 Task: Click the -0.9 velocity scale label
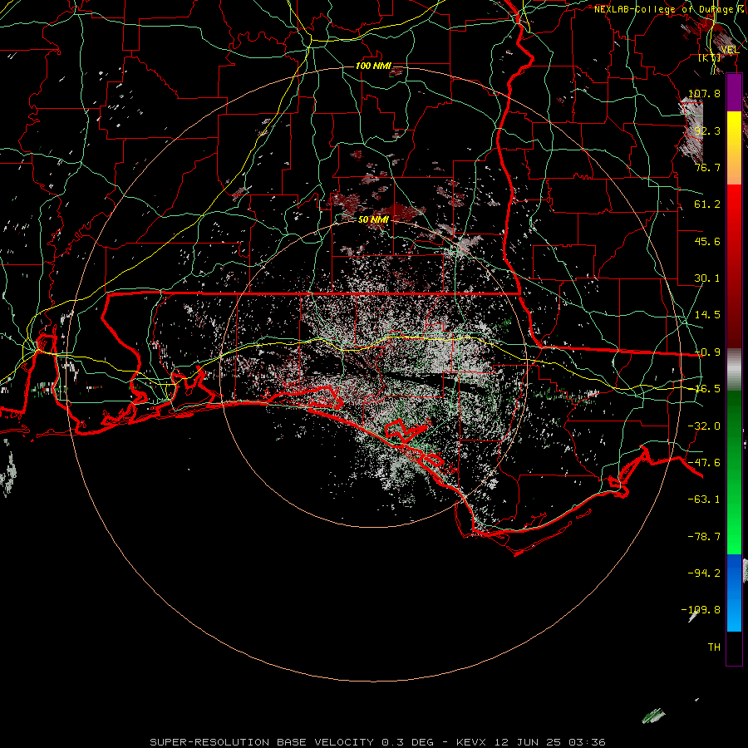tap(707, 352)
